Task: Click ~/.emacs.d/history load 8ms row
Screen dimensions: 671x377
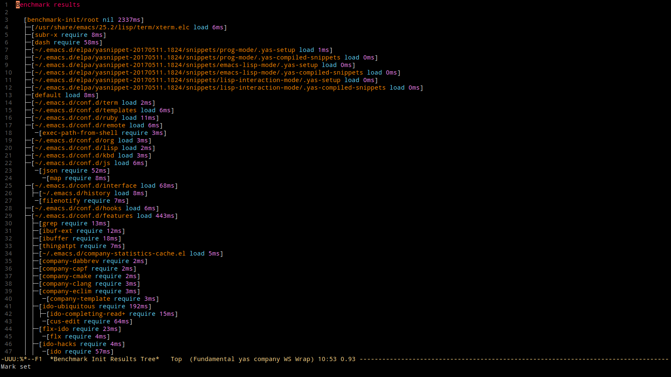Action: tap(93, 193)
